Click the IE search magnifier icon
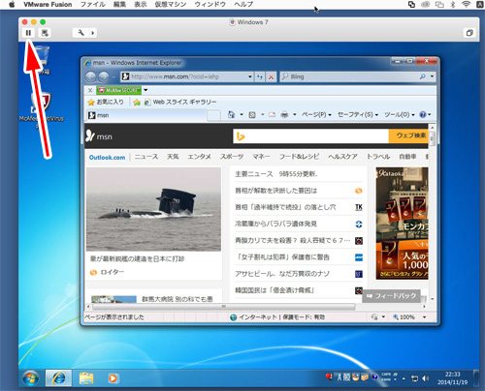Viewport: 485px width, 391px height. coord(423,76)
